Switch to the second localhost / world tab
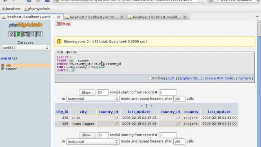 pos(94,17)
